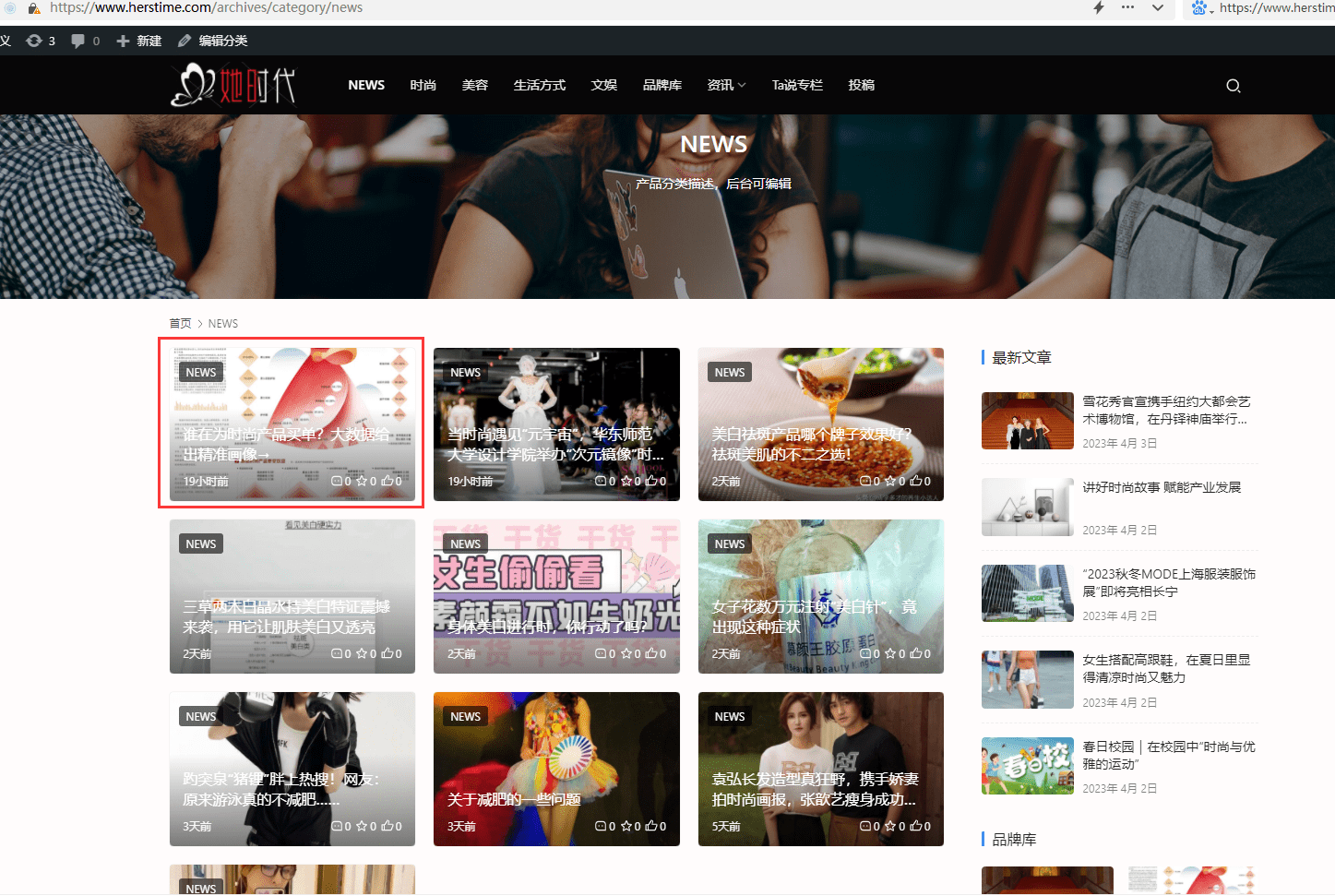
Task: Open article 讲好时尚故事 赋能产业发展
Action: coord(1162,487)
